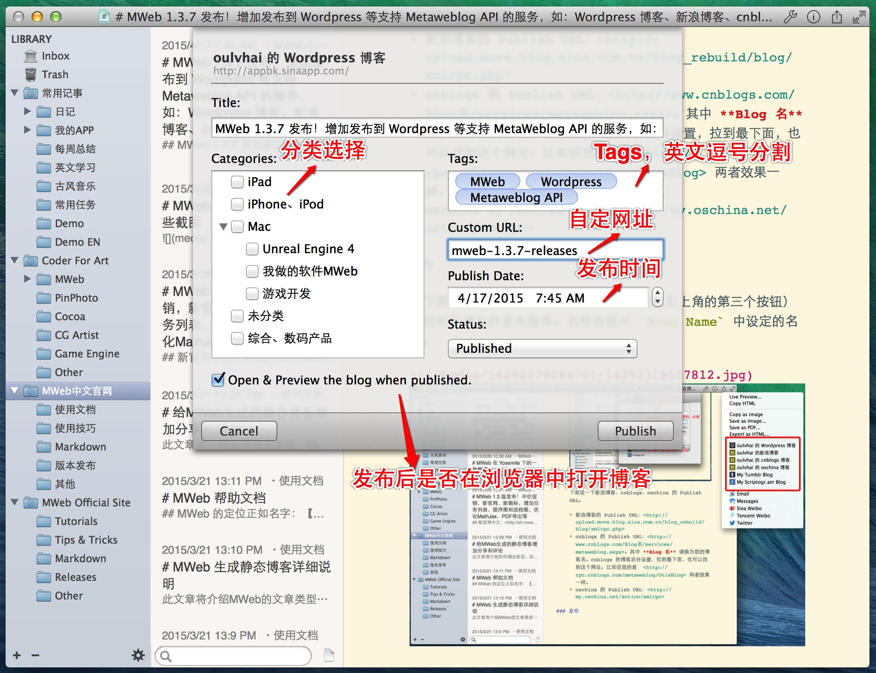Click the post Title input field
The width and height of the screenshot is (876, 673).
click(437, 128)
